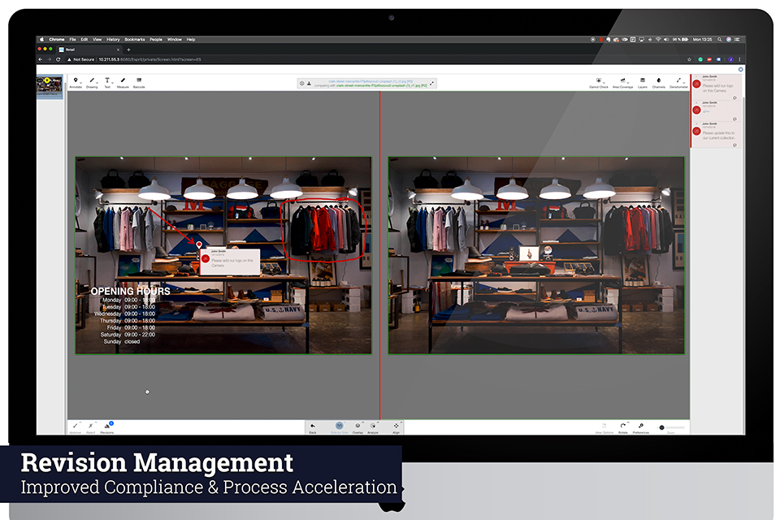
Task: Open the Barcode tool
Action: [x=139, y=81]
